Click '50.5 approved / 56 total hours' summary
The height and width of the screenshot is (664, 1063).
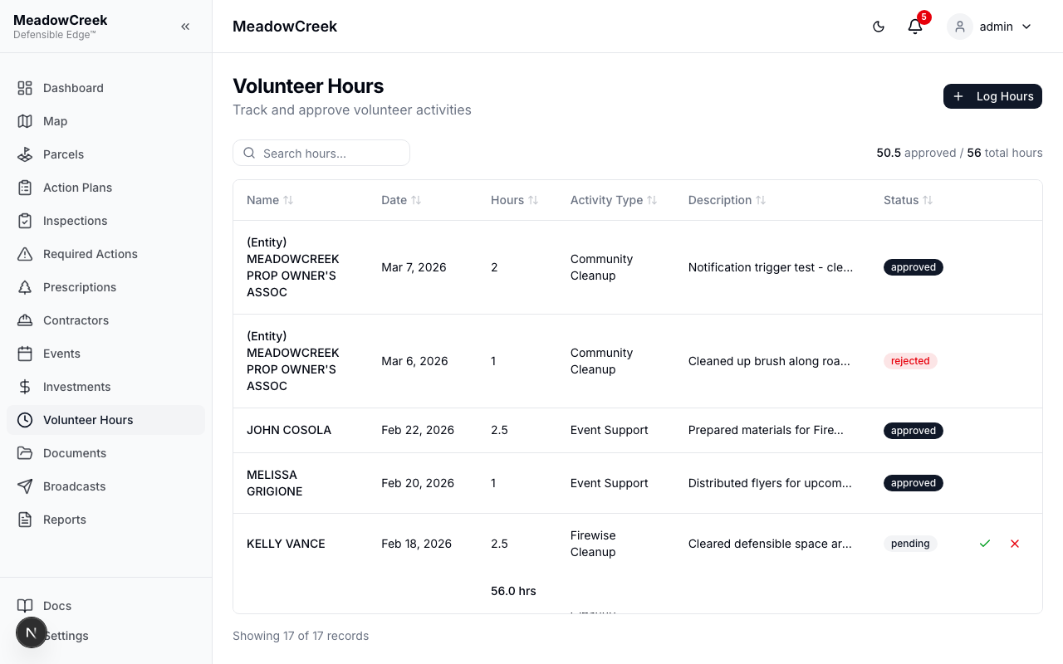pos(959,153)
